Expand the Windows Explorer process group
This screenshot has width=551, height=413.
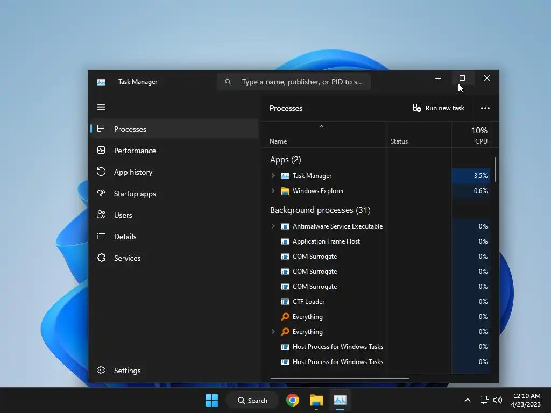[273, 191]
